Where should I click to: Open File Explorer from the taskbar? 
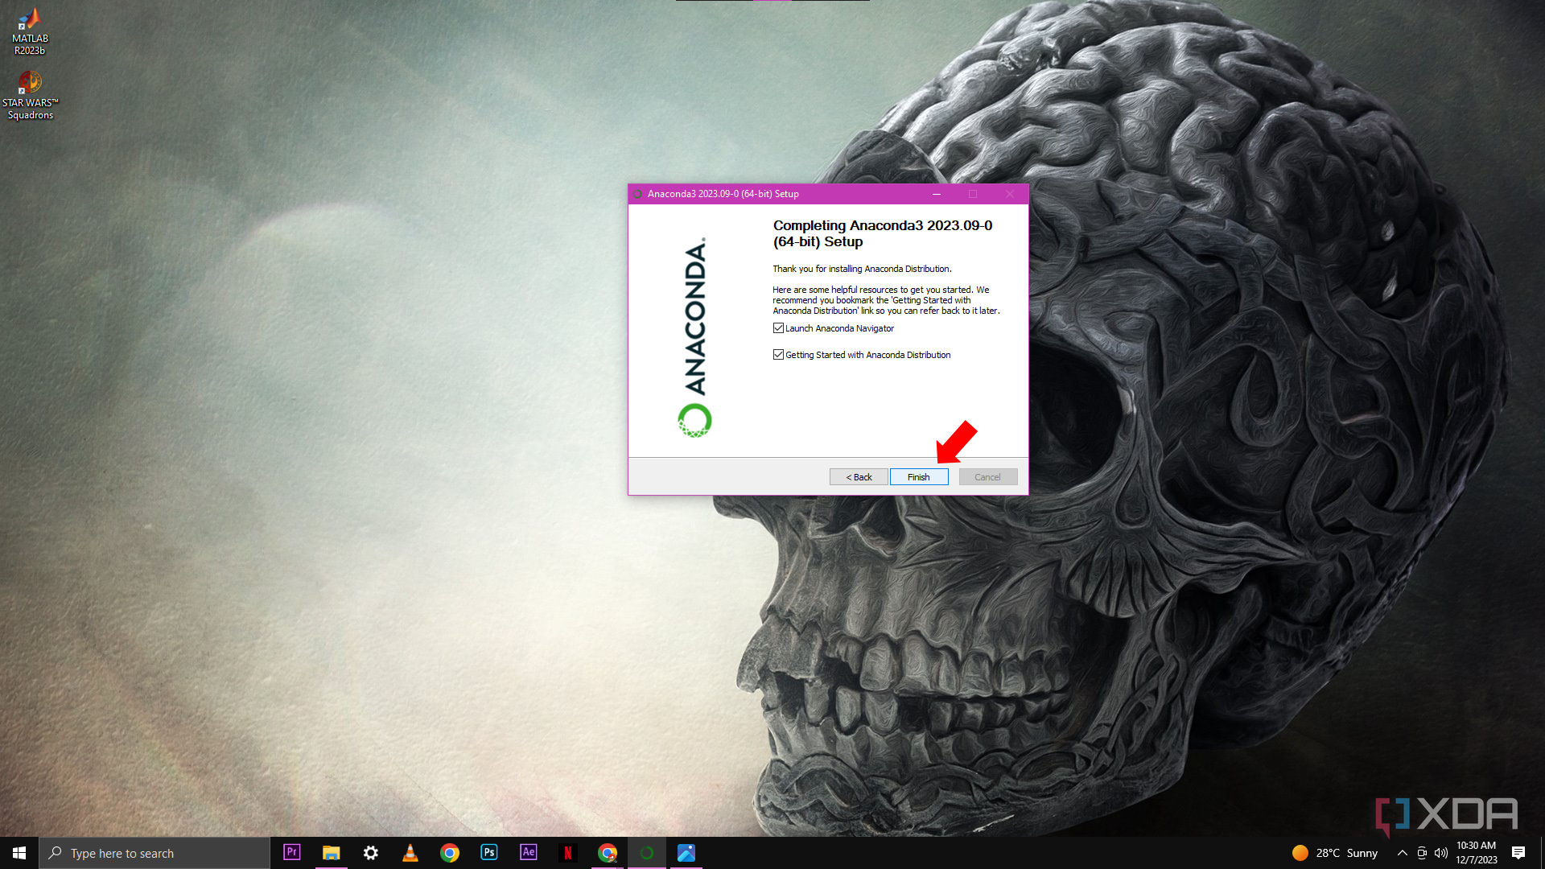click(x=331, y=852)
